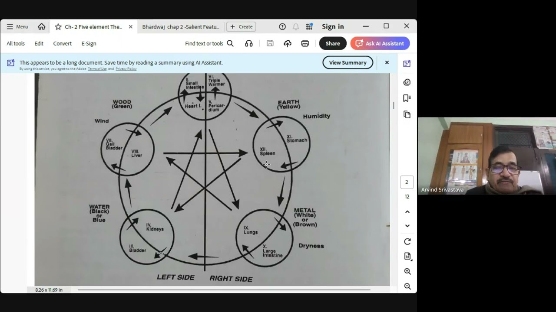The width and height of the screenshot is (556, 312).
Task: Open the AI Assistant side panel icon
Action: click(407, 64)
